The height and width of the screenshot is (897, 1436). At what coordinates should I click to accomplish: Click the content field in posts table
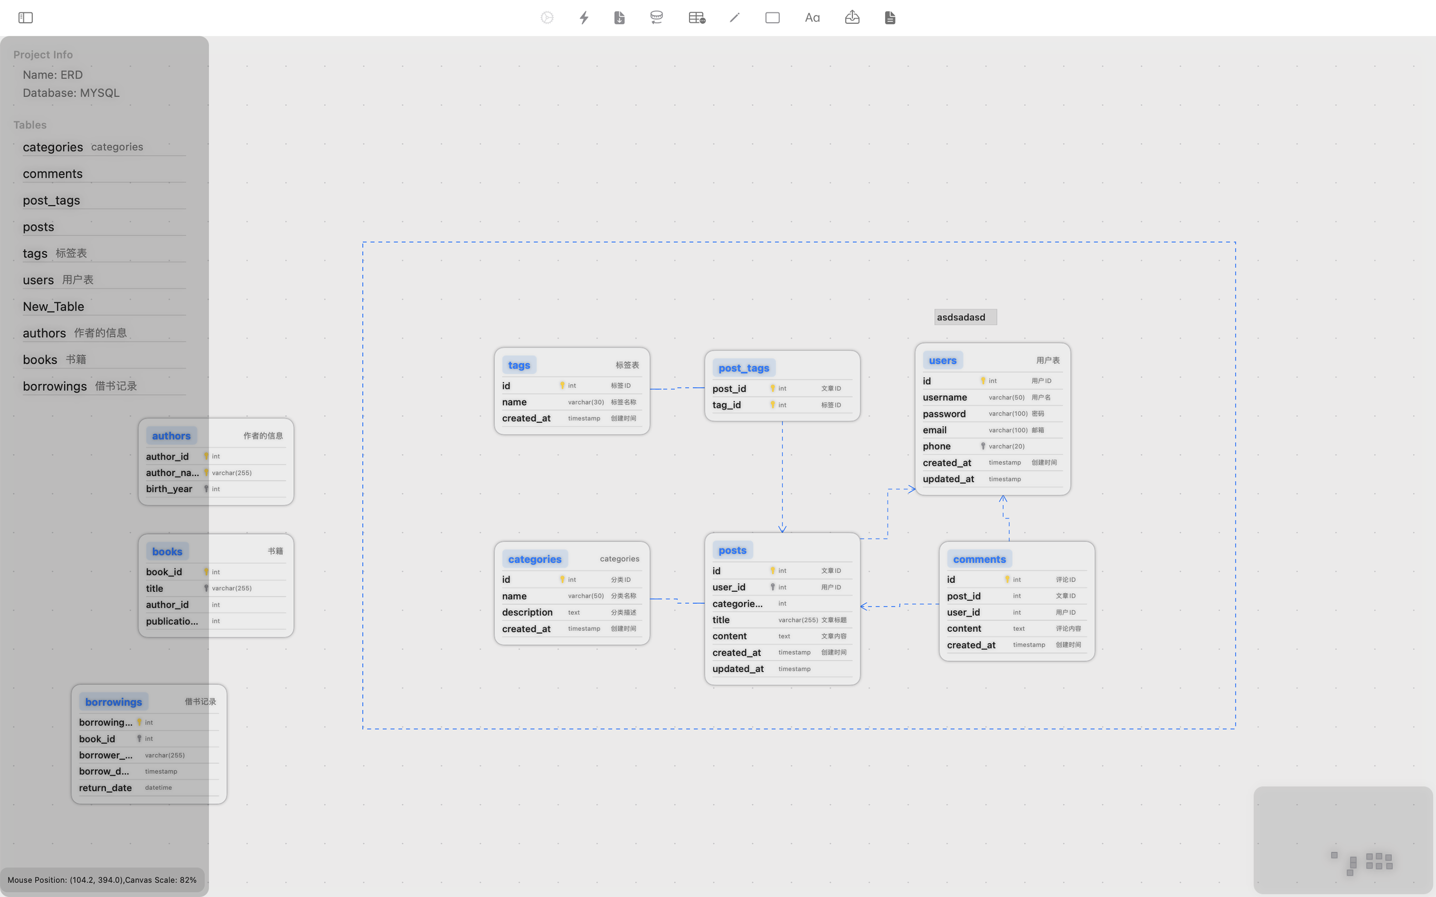point(782,636)
